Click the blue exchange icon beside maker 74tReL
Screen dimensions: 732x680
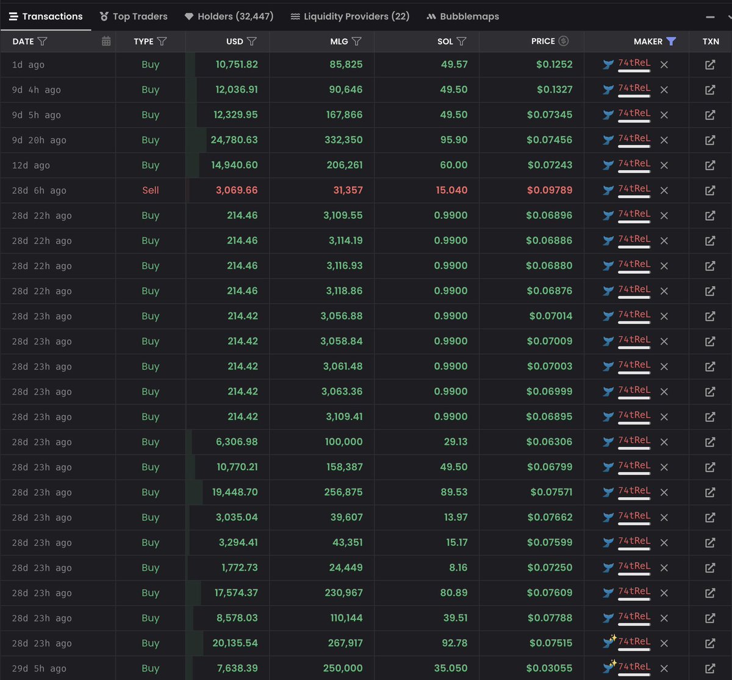click(608, 64)
